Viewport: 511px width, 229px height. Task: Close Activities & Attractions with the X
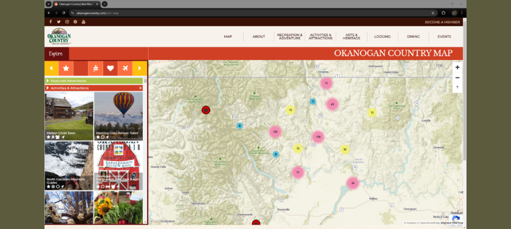point(141,88)
